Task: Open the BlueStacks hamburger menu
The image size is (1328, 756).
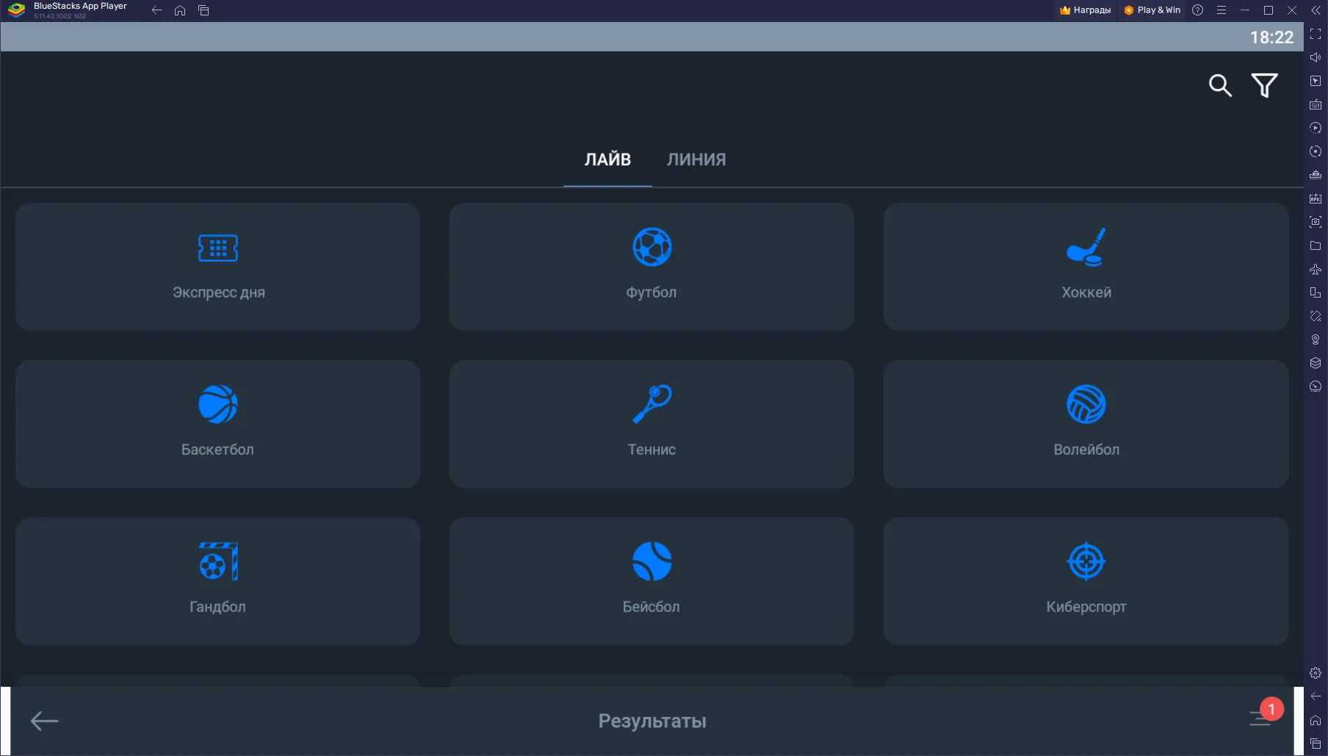Action: [1221, 10]
